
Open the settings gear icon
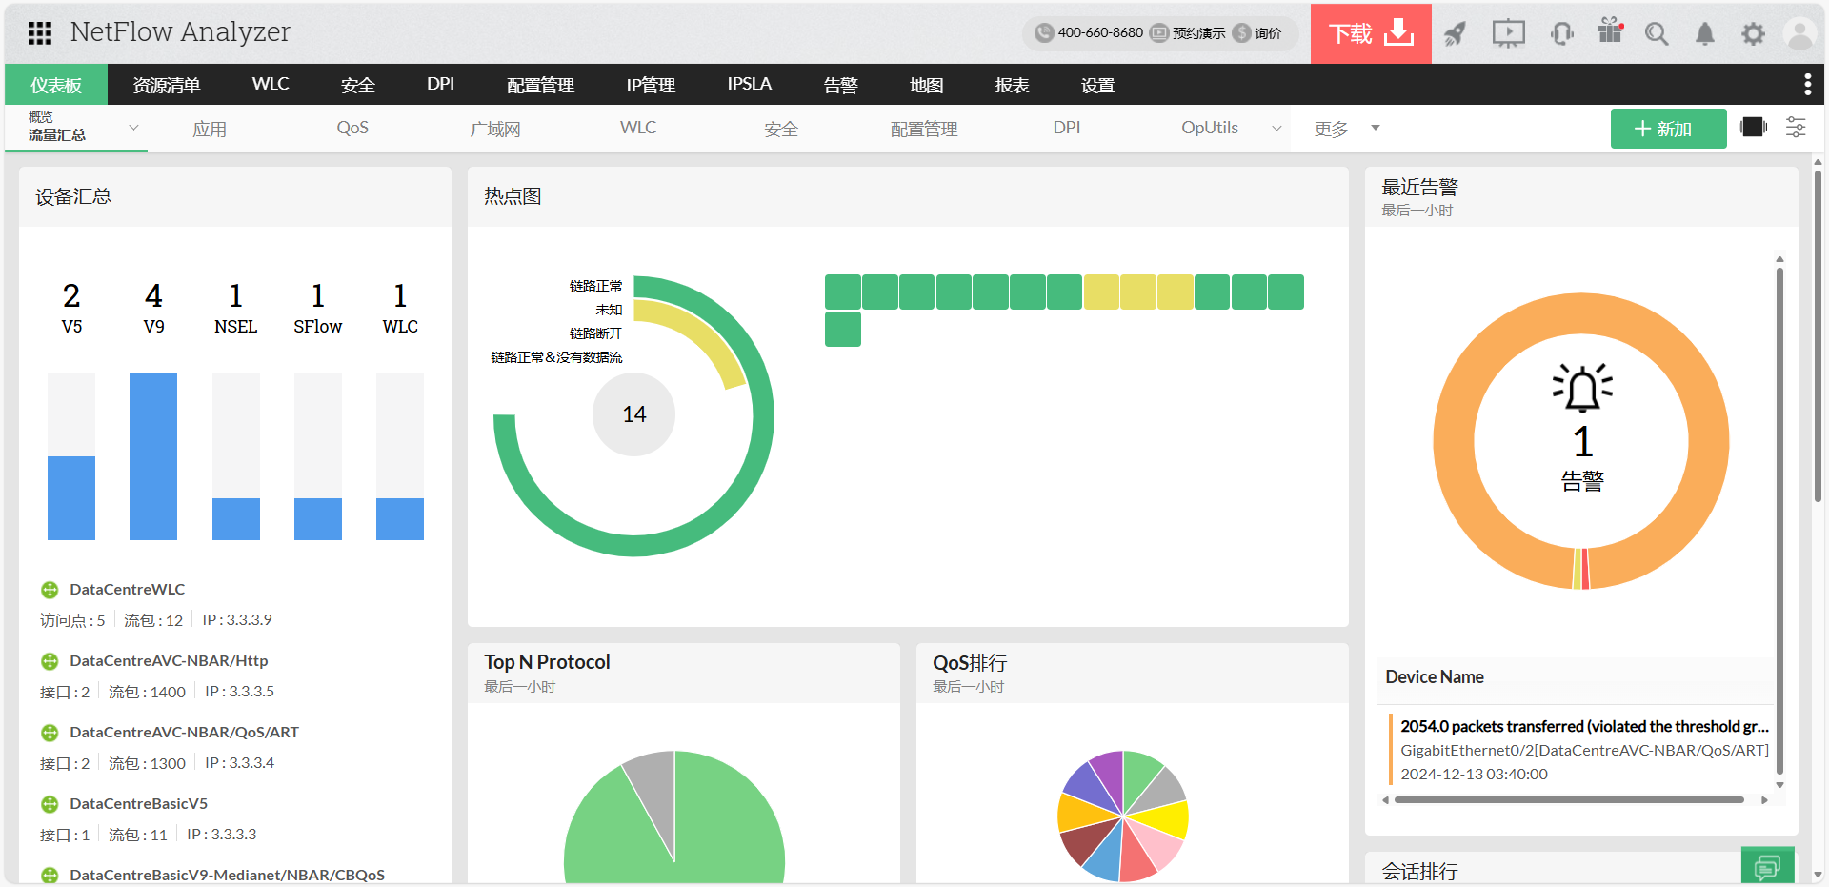(1753, 34)
